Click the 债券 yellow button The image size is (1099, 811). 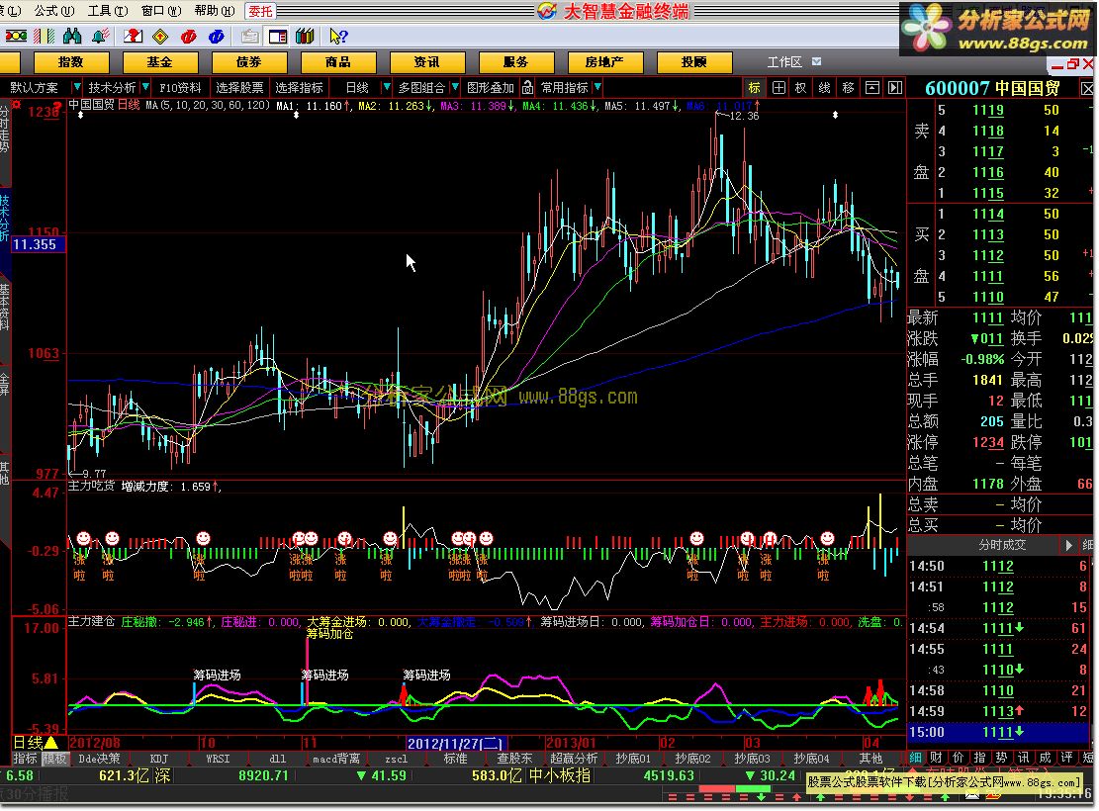[249, 62]
